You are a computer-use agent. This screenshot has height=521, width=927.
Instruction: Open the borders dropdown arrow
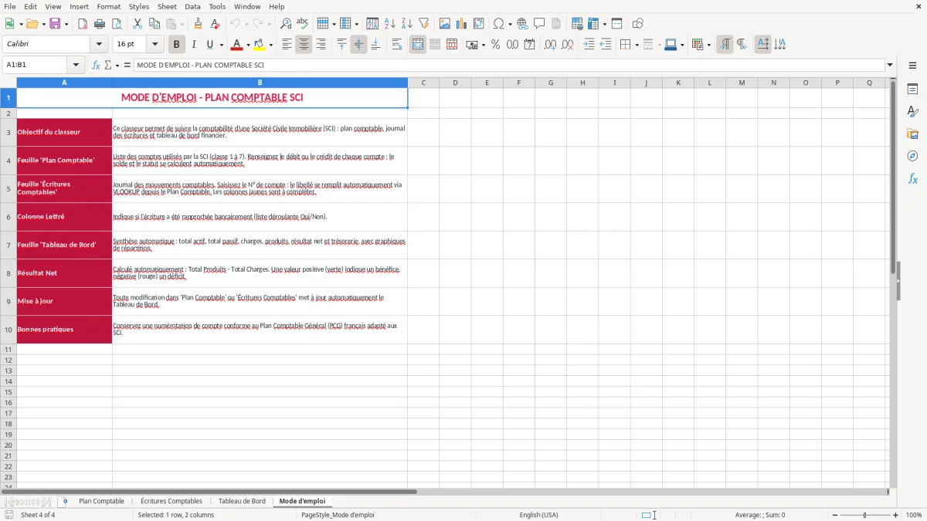pyautogui.click(x=637, y=45)
